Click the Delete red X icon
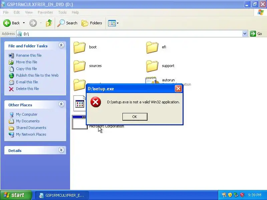267x200 pixels. click(11, 89)
